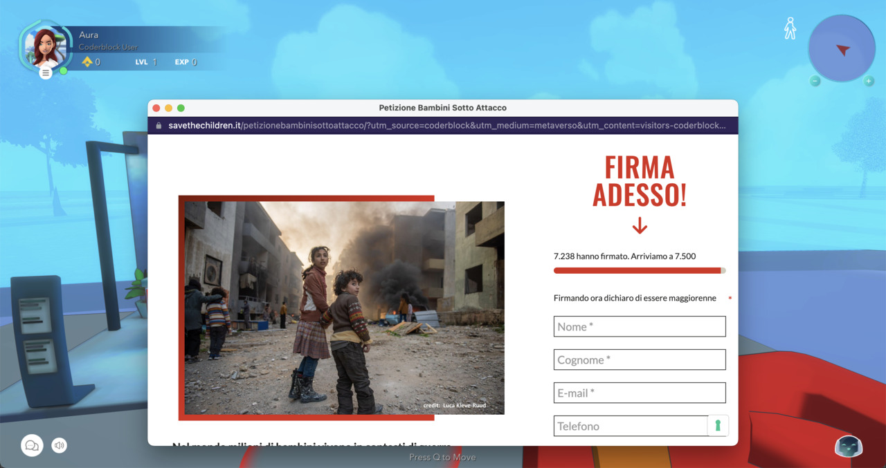Click the photo of children in the street

(x=343, y=308)
